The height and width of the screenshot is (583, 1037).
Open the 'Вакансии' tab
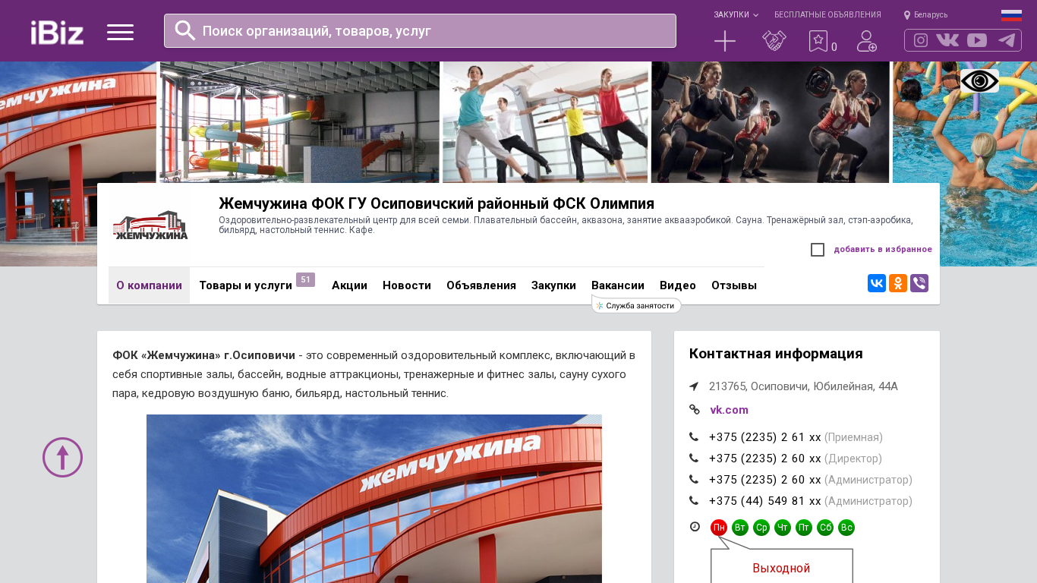618,285
